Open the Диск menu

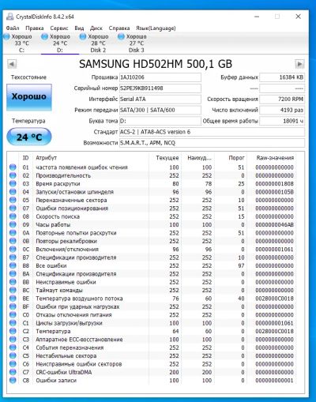pos(96,28)
